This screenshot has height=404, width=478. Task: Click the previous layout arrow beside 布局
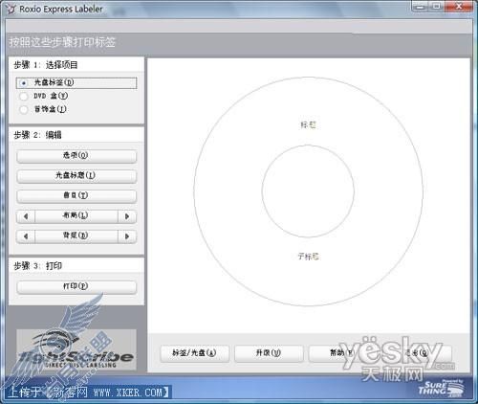(26, 216)
